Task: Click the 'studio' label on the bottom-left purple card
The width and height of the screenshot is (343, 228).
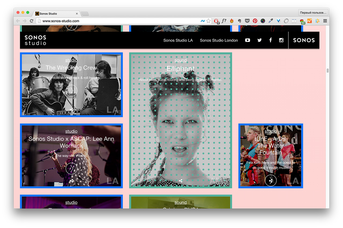Action: coord(71,203)
